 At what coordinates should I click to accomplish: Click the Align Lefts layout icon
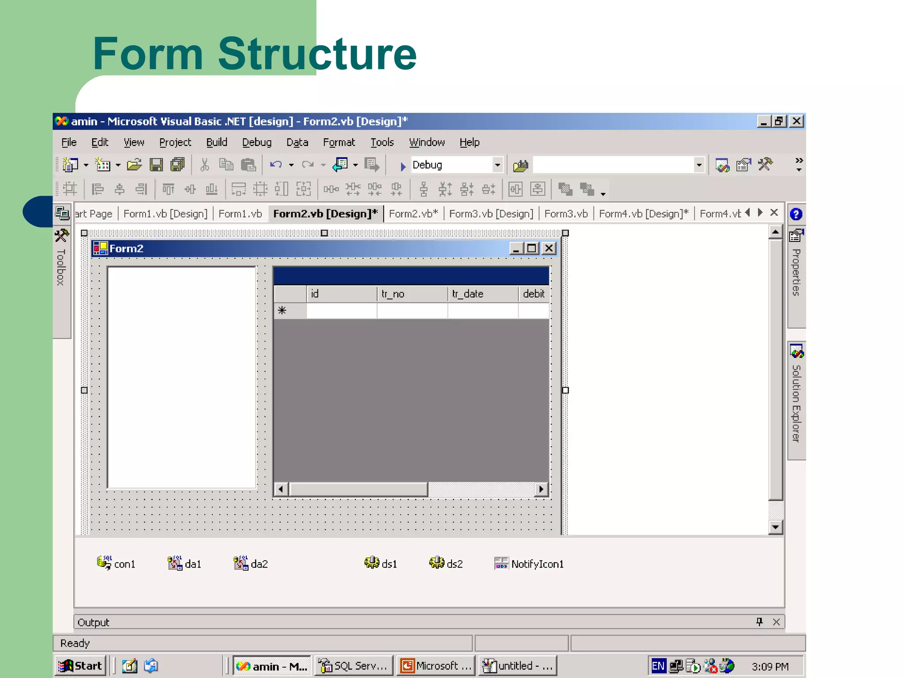pyautogui.click(x=98, y=189)
